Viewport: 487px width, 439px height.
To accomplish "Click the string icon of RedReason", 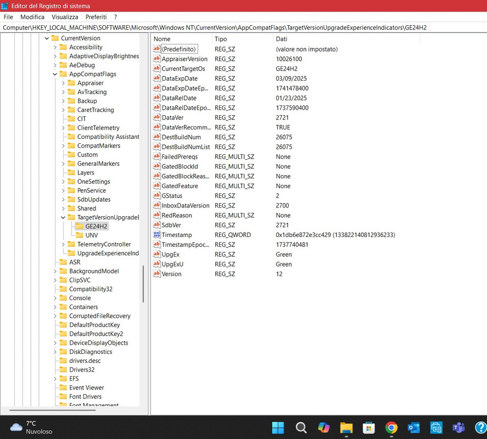I will [157, 215].
